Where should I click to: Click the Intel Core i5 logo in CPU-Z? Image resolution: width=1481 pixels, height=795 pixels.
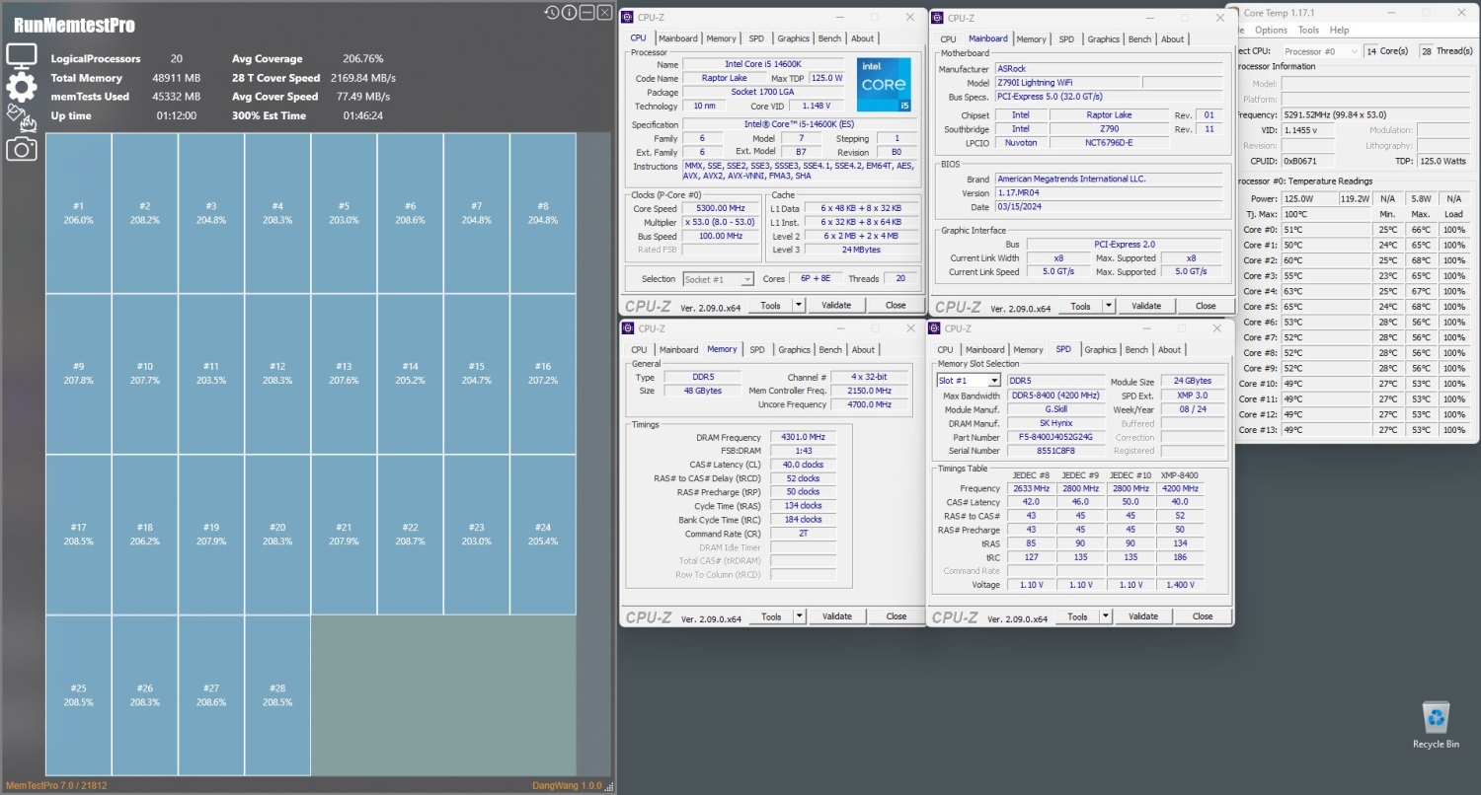coord(884,85)
